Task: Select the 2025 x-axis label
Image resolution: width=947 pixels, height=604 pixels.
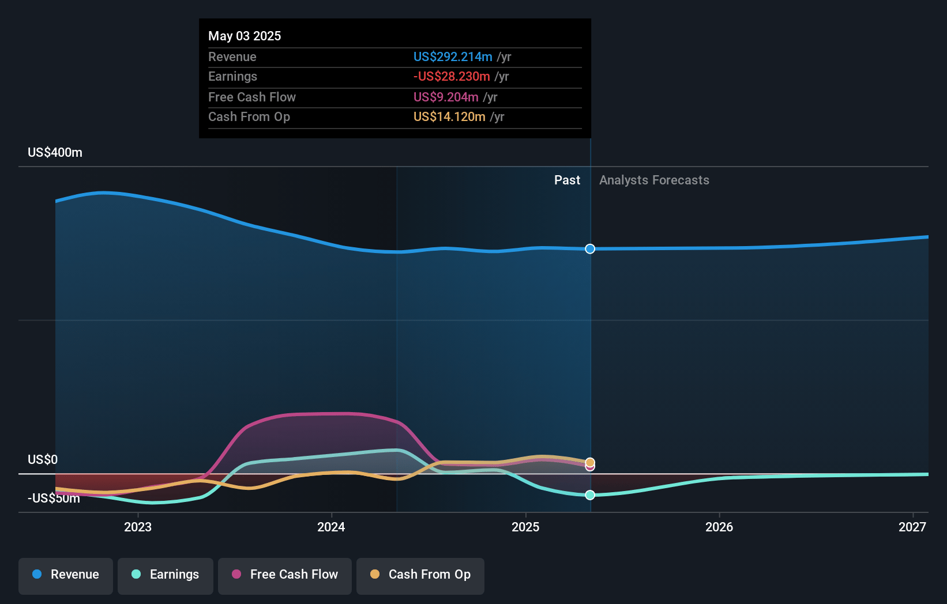Action: tap(525, 527)
